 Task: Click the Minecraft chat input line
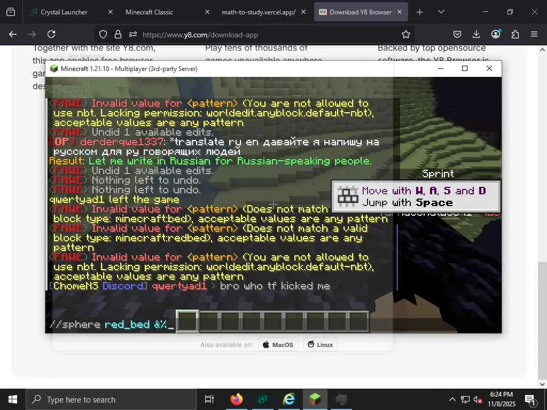(x=112, y=325)
